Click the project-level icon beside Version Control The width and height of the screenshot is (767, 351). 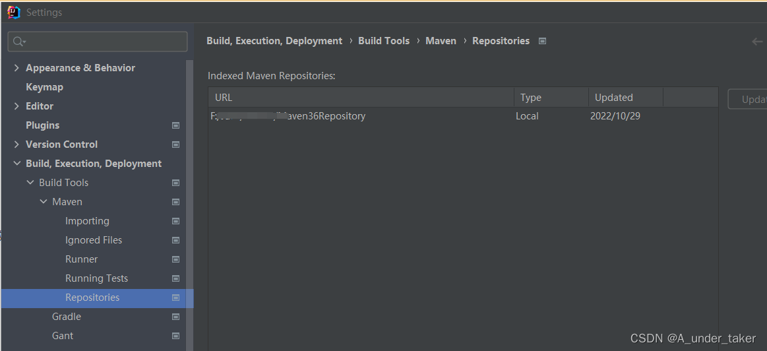point(175,144)
